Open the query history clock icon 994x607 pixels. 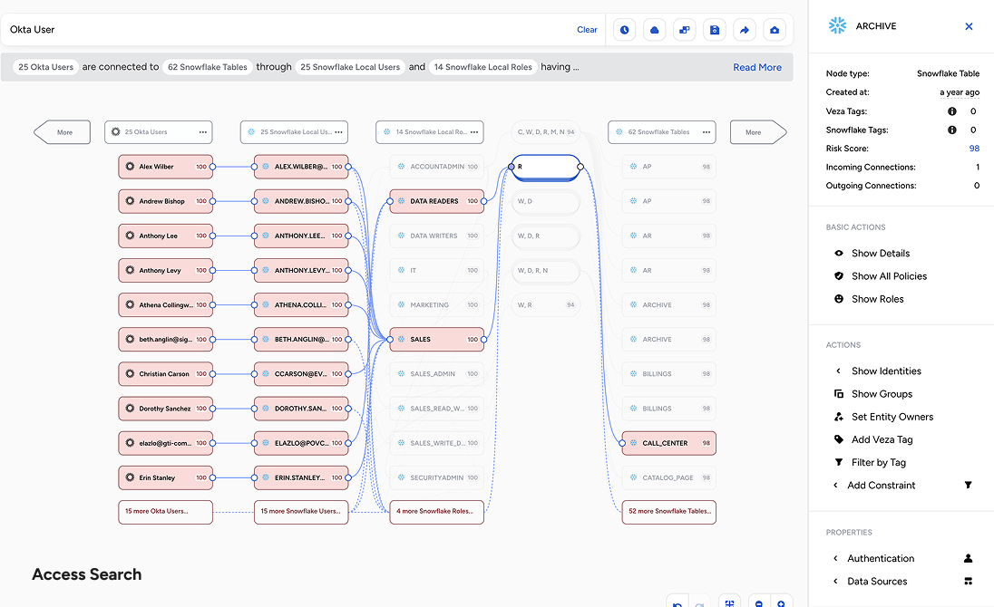(624, 30)
